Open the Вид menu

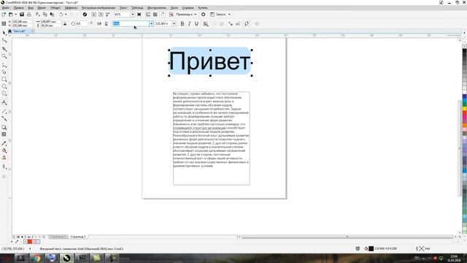(31, 8)
